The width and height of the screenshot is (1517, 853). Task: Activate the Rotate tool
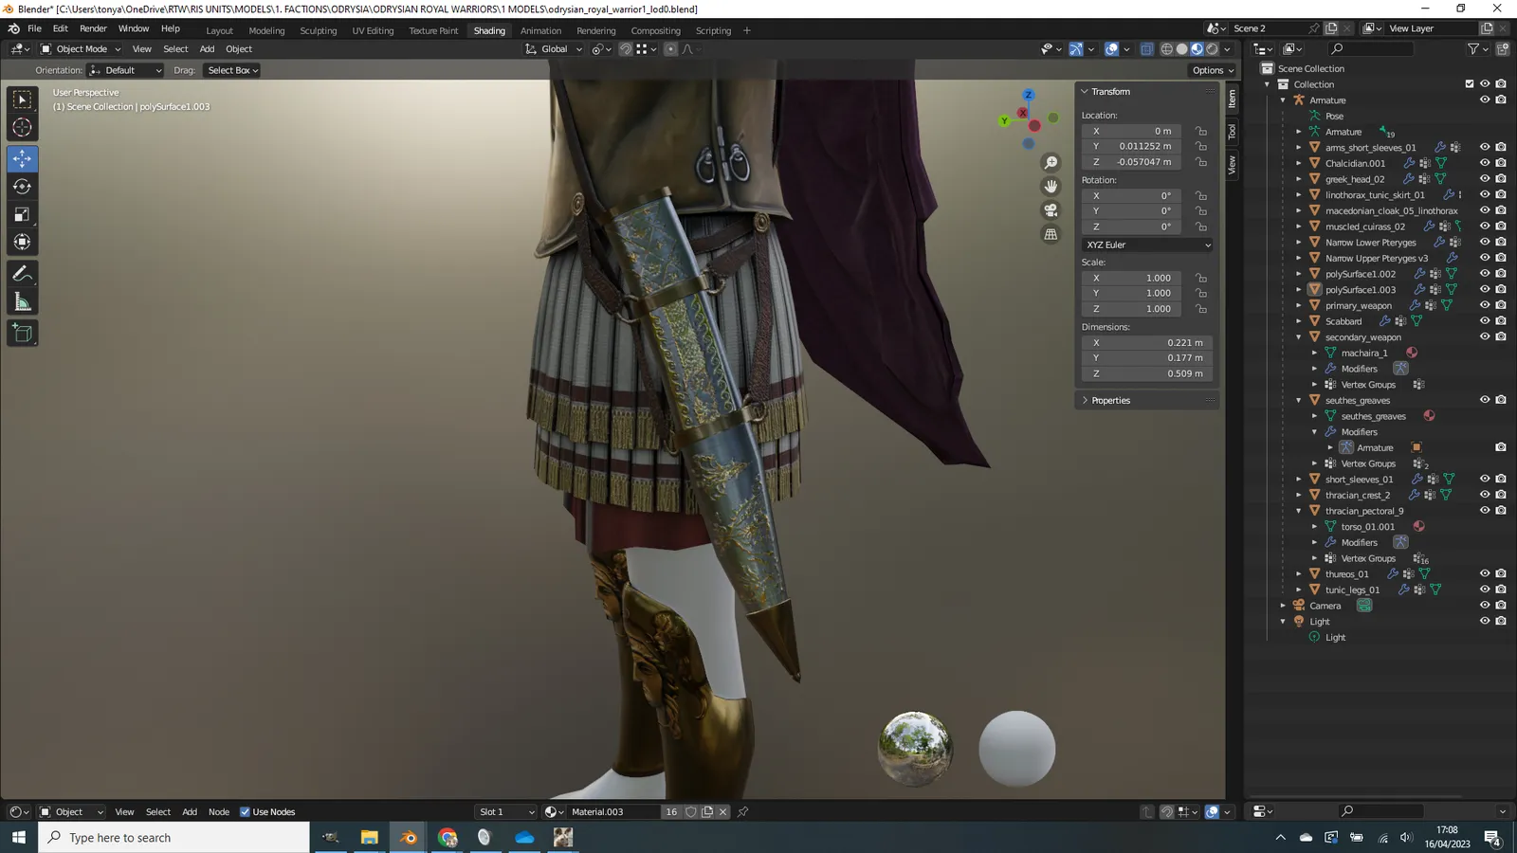point(22,187)
